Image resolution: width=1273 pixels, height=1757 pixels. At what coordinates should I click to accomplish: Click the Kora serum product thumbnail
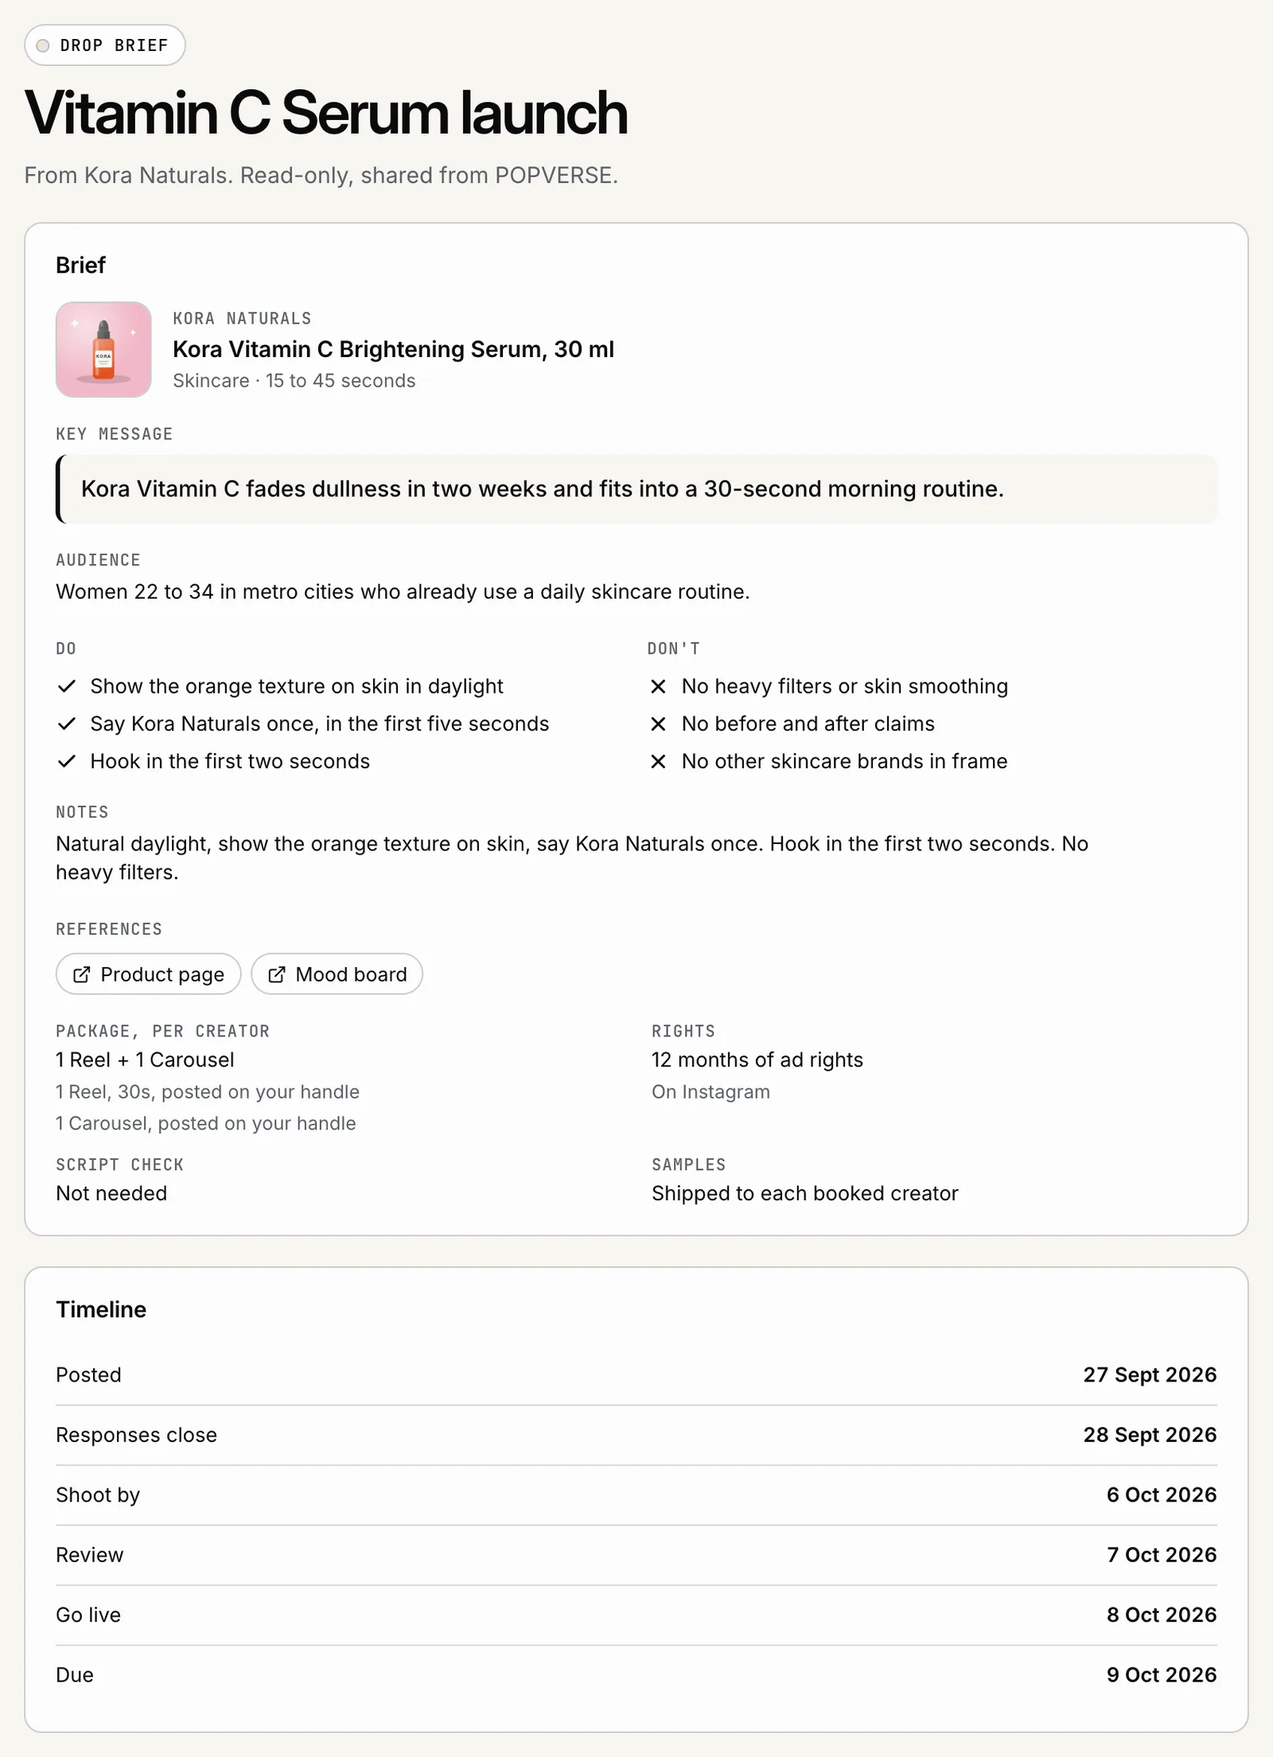[103, 349]
